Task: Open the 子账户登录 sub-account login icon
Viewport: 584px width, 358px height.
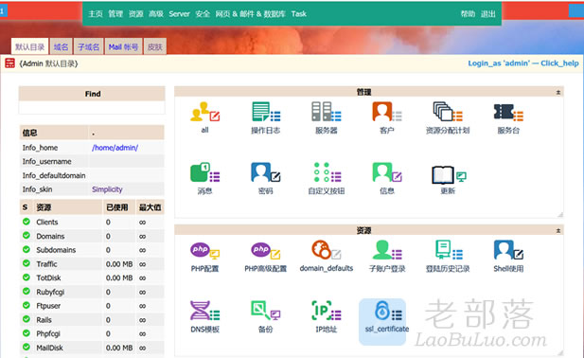Action: tap(387, 250)
